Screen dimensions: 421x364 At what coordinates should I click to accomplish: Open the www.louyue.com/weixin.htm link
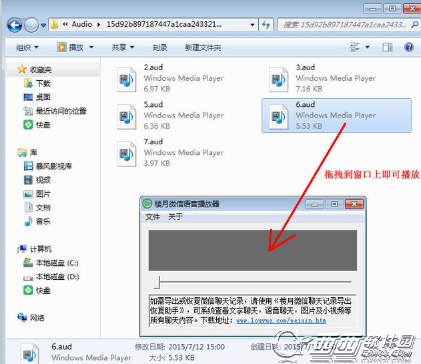[x=281, y=321]
